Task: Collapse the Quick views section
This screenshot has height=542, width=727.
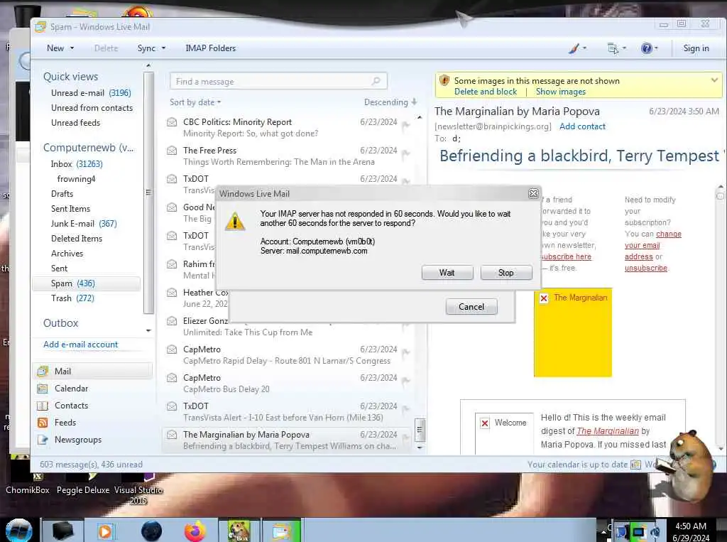Action: (70, 77)
